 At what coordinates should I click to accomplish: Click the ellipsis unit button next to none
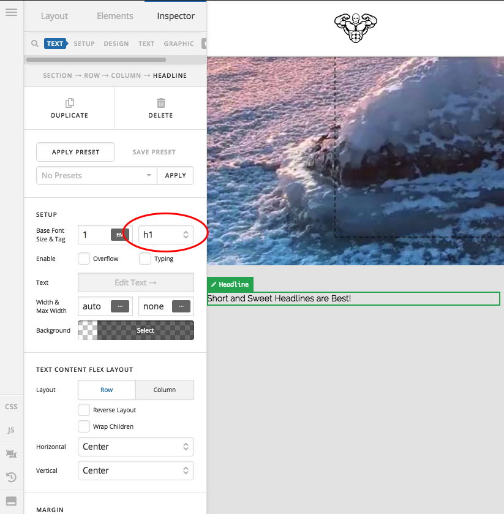[181, 306]
